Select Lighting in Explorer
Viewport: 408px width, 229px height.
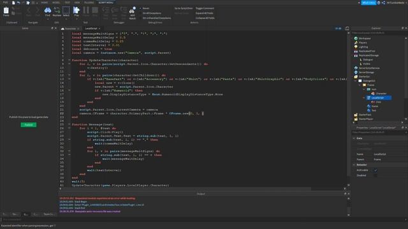(x=363, y=46)
